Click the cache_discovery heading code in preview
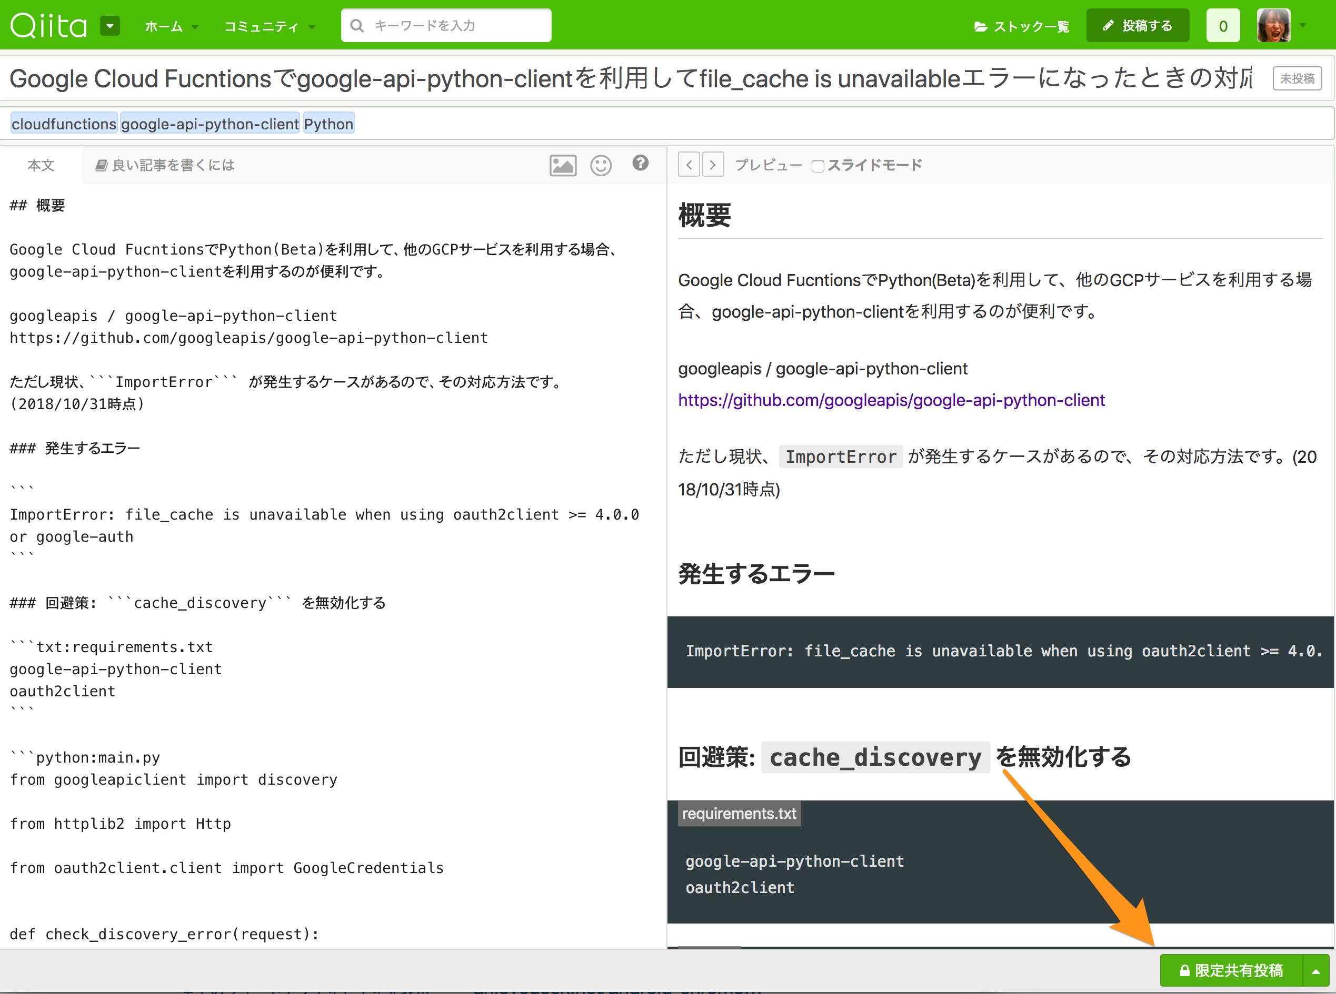Image resolution: width=1336 pixels, height=994 pixels. [875, 757]
